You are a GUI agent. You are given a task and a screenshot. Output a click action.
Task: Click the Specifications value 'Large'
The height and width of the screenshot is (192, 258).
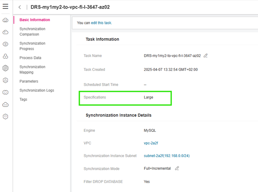pyautogui.click(x=148, y=97)
